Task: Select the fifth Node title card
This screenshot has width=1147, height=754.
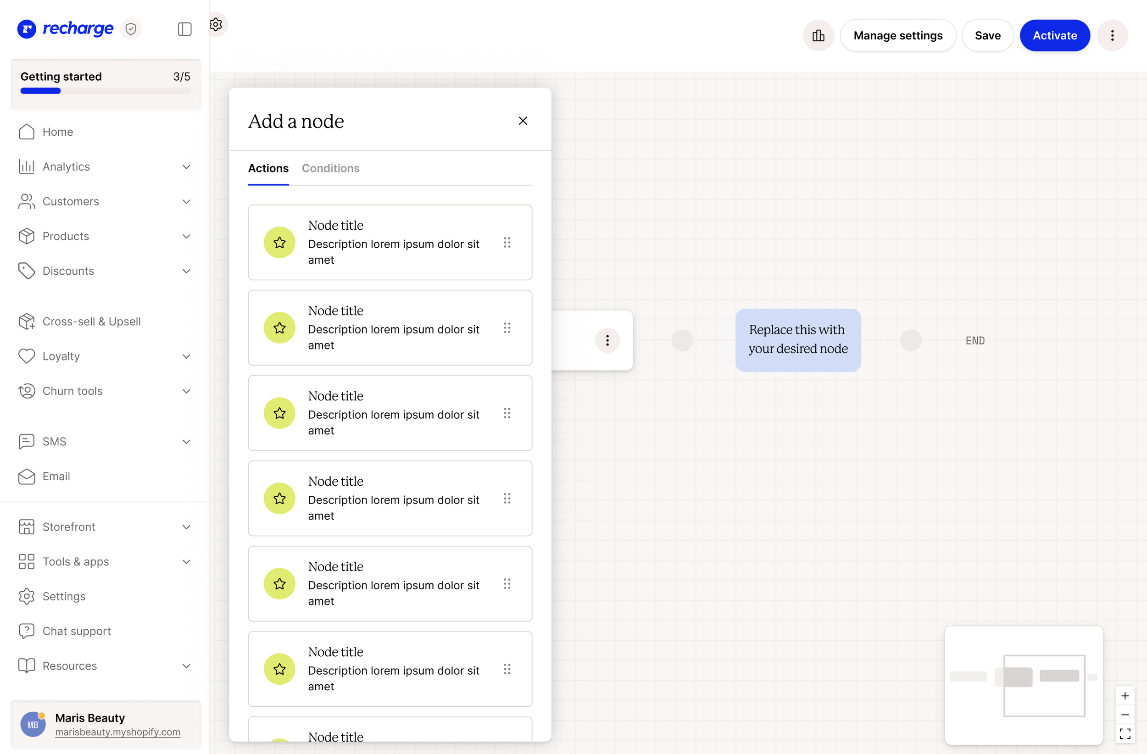Action: click(390, 583)
